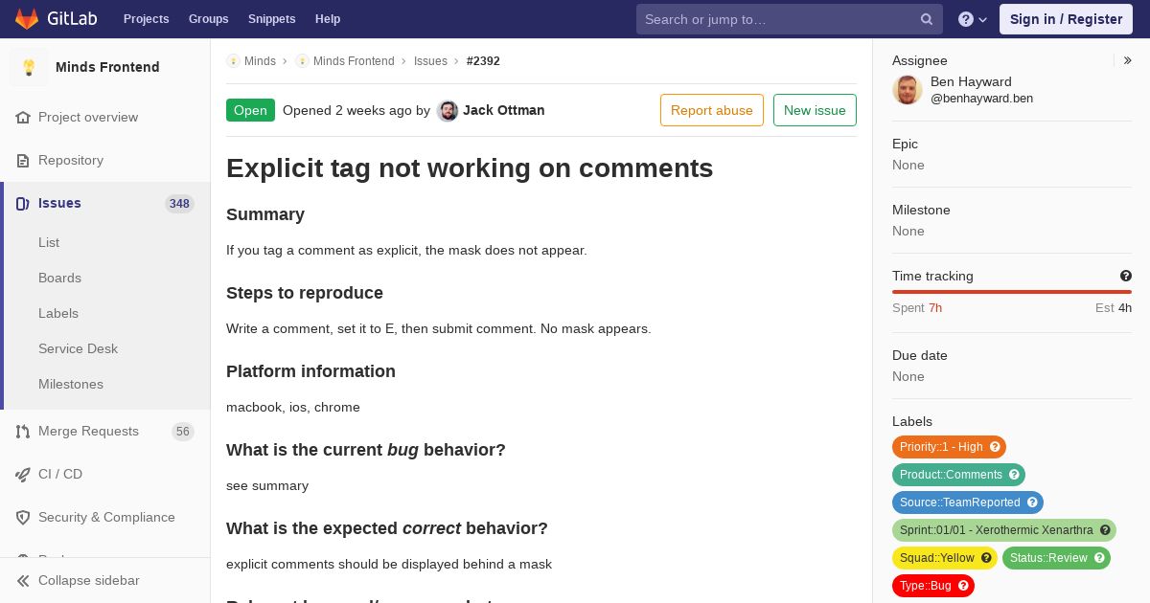The image size is (1150, 603).
Task: Click the Issues breadcrumb link
Action: pyautogui.click(x=430, y=61)
